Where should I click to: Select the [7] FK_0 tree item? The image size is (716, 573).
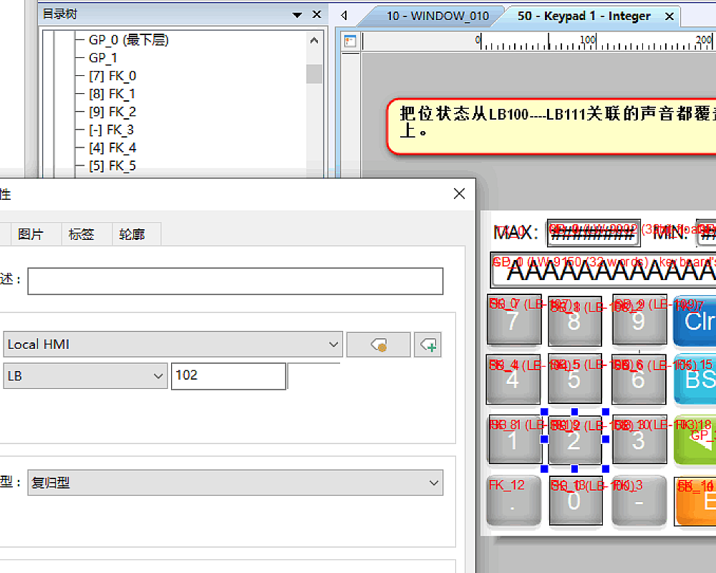112,76
